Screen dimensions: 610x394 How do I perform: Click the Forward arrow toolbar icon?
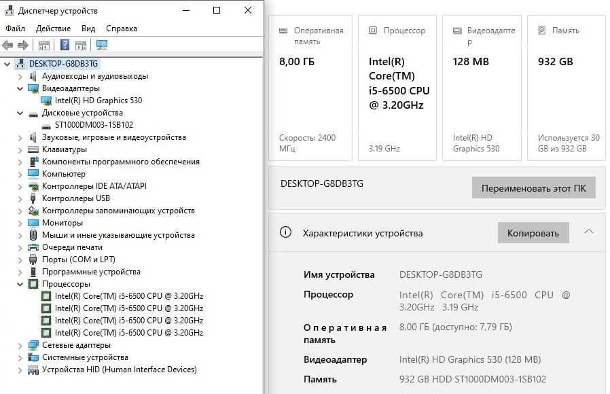point(23,45)
